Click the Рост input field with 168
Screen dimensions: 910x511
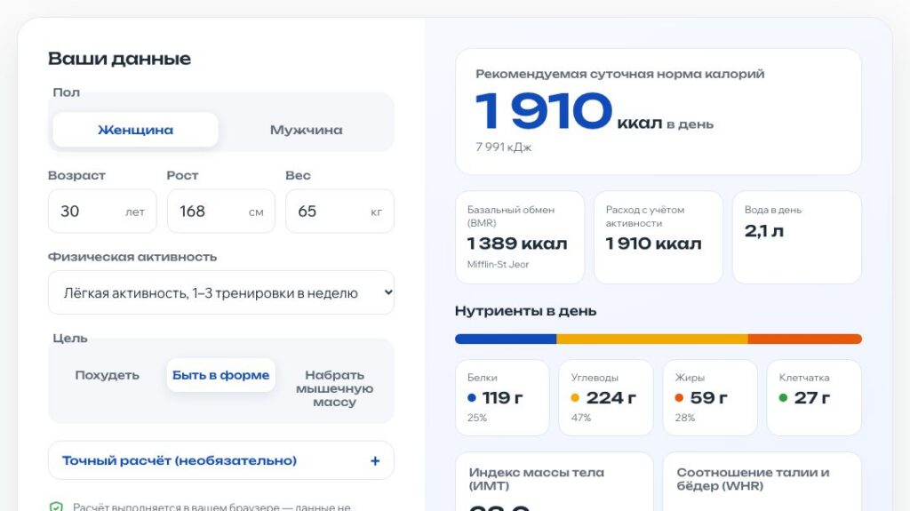click(x=221, y=211)
